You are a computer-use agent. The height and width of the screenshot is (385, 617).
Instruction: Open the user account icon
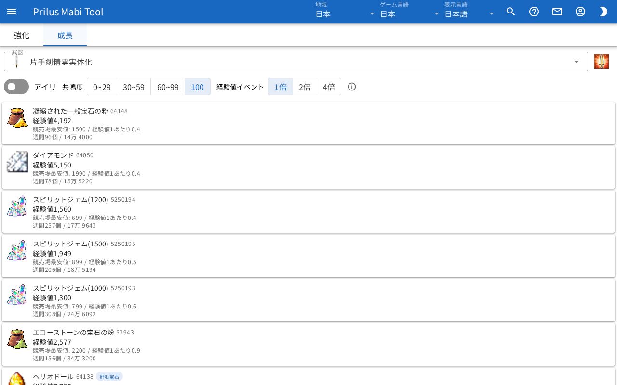point(580,12)
